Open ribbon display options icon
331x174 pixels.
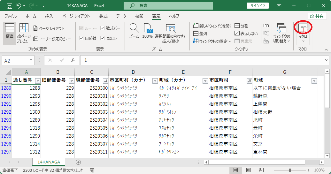pos(279,6)
